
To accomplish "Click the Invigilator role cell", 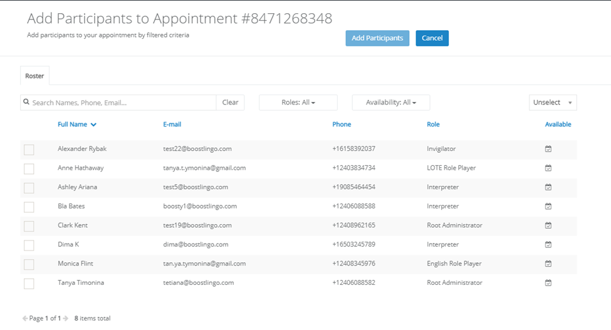I will coord(441,148).
